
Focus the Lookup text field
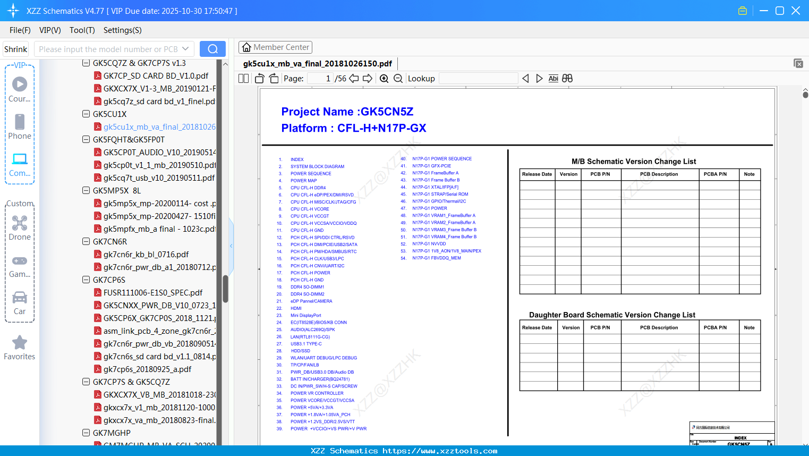coord(479,79)
